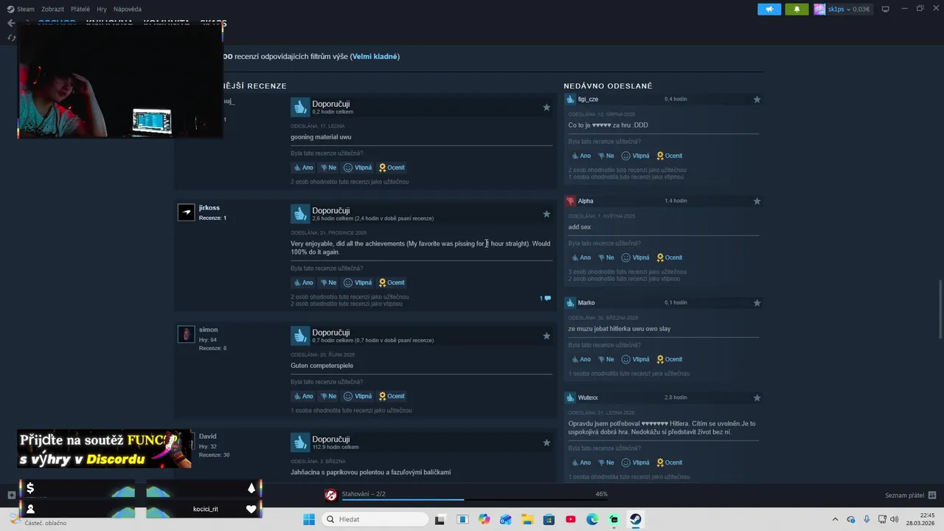Image resolution: width=944 pixels, height=531 pixels.
Task: Favorite Alpha review with star
Action: pos(757,201)
